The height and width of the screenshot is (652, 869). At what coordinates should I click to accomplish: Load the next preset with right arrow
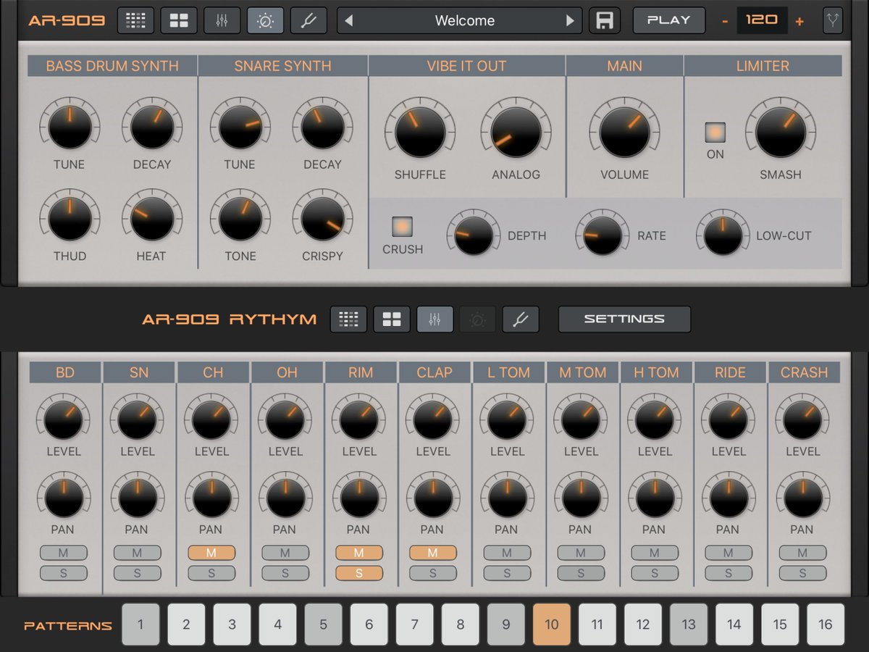(x=571, y=20)
